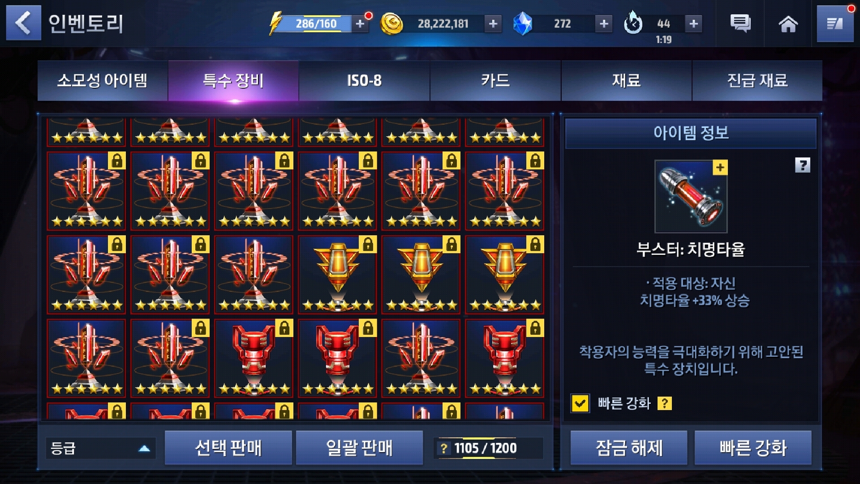This screenshot has width=860, height=484.
Task: Switch to the ISO-8 tab
Action: [x=364, y=81]
